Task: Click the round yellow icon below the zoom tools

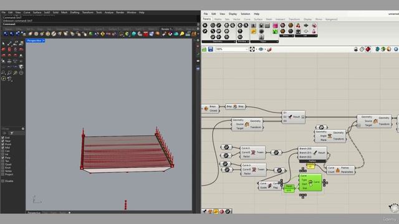Action: point(4,79)
